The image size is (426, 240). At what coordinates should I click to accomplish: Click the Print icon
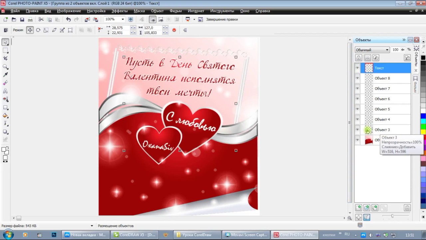pyautogui.click(x=30, y=19)
